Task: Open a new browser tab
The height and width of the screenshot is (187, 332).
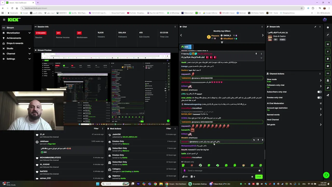Action: (x=38, y=3)
